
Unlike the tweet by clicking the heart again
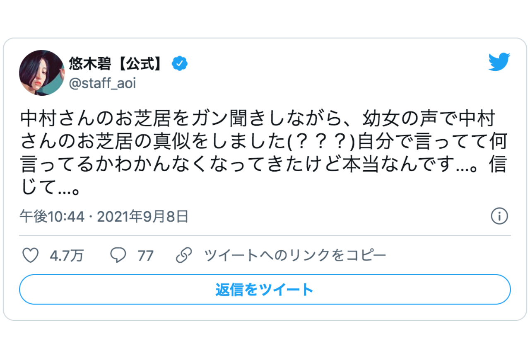(31, 256)
